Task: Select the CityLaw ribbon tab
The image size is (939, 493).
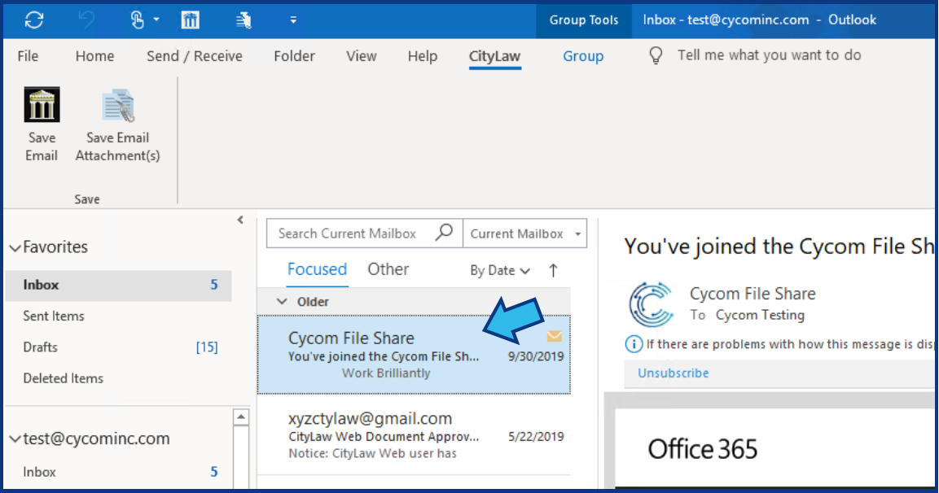Action: tap(494, 56)
